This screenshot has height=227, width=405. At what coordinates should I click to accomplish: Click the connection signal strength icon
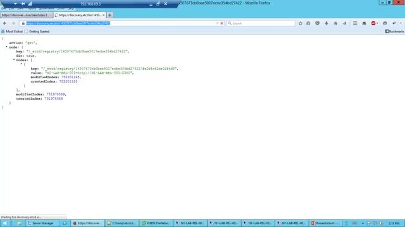pos(30,4)
